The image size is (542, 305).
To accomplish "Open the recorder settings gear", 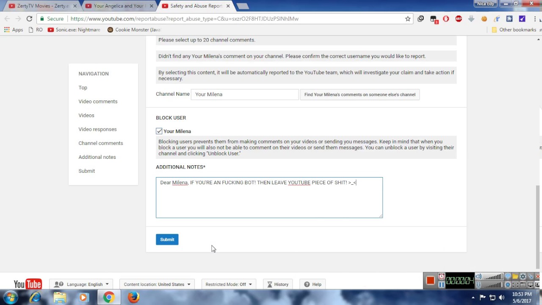I will [523, 277].
